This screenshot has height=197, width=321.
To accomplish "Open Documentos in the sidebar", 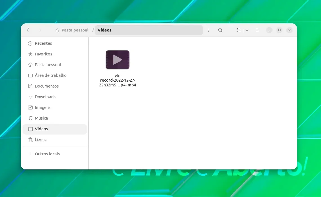I will tap(55, 86).
